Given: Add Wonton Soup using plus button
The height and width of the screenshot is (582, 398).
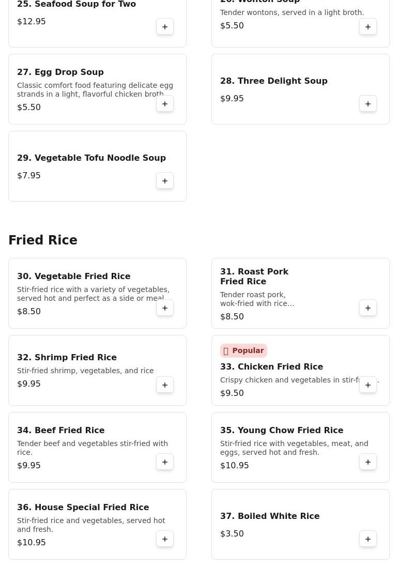Looking at the screenshot, I should pos(368,27).
